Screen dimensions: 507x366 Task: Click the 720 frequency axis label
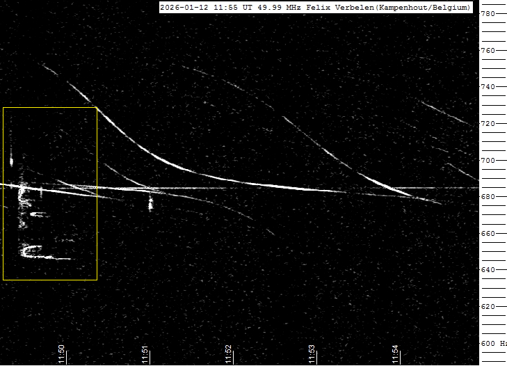click(488, 124)
